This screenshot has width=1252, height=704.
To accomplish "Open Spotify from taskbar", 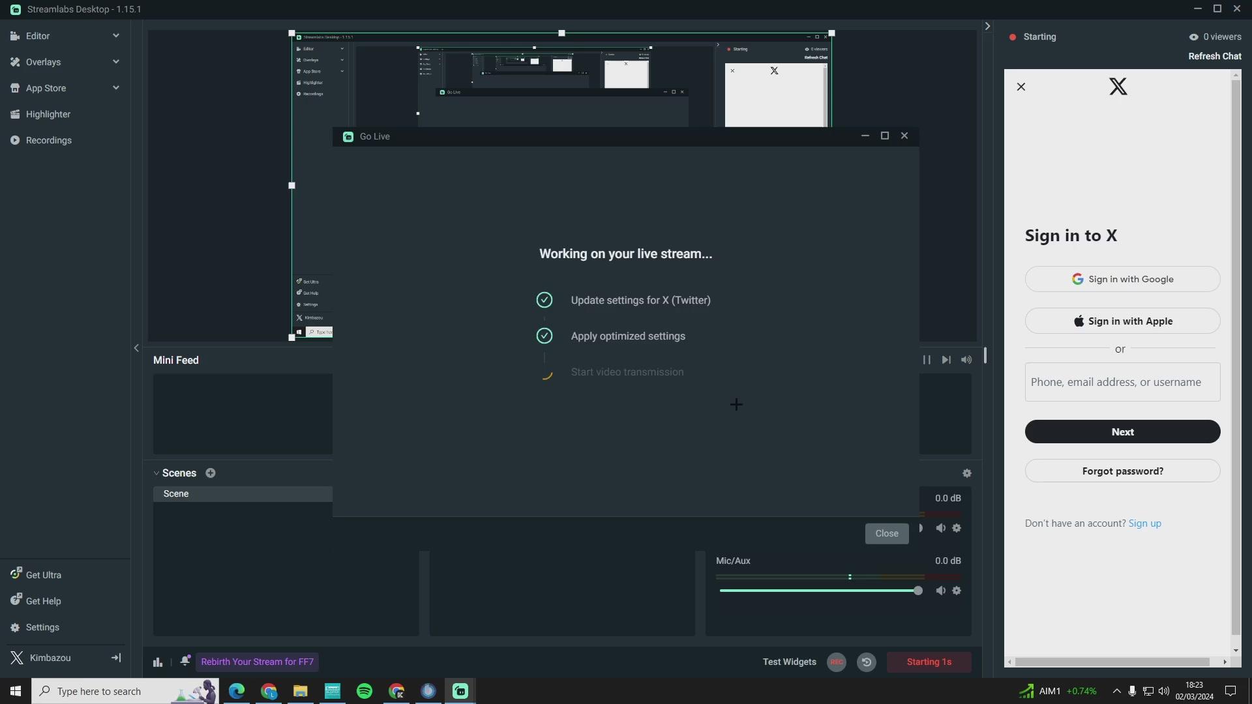I will tap(365, 691).
